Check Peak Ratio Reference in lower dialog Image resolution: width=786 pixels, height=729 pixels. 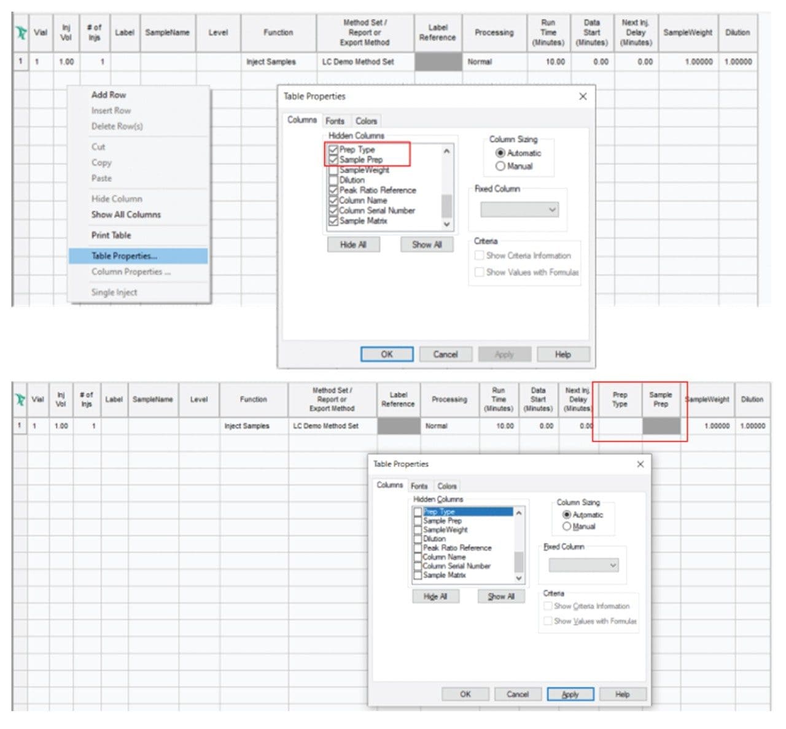[418, 548]
